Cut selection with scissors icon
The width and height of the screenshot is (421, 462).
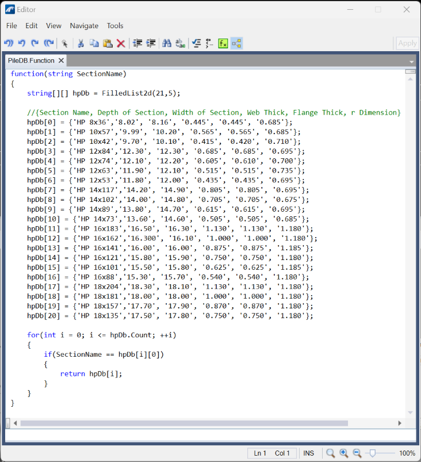tap(81, 44)
